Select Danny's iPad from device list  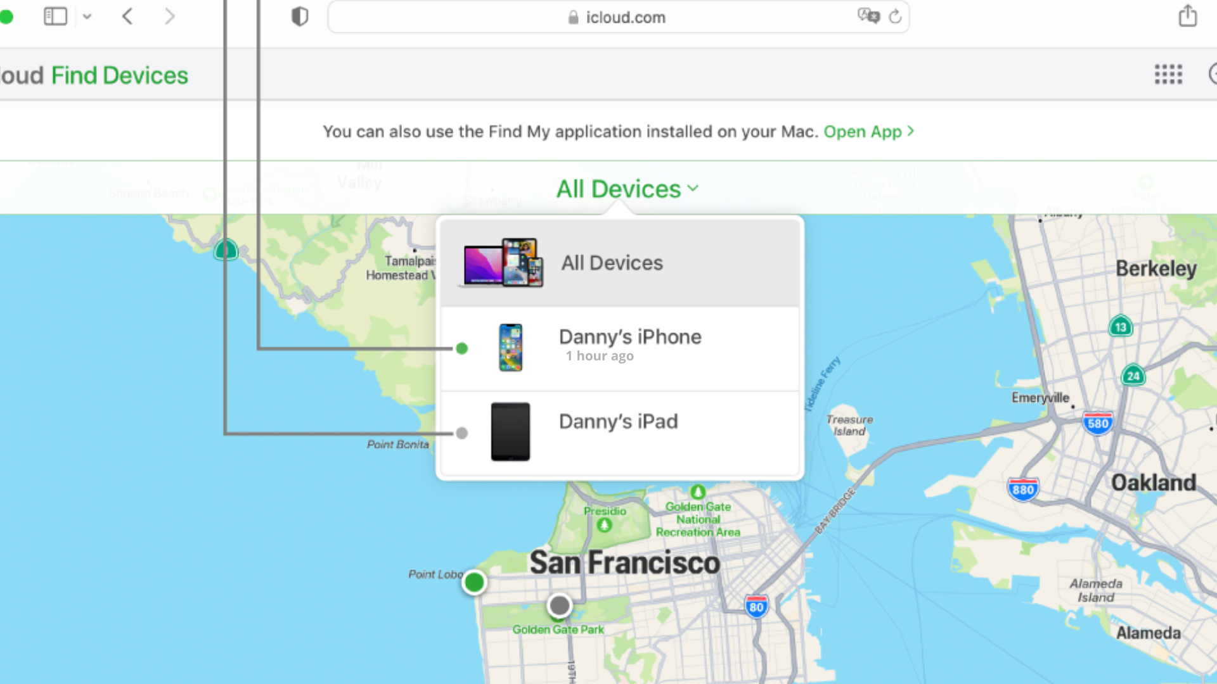(x=619, y=432)
